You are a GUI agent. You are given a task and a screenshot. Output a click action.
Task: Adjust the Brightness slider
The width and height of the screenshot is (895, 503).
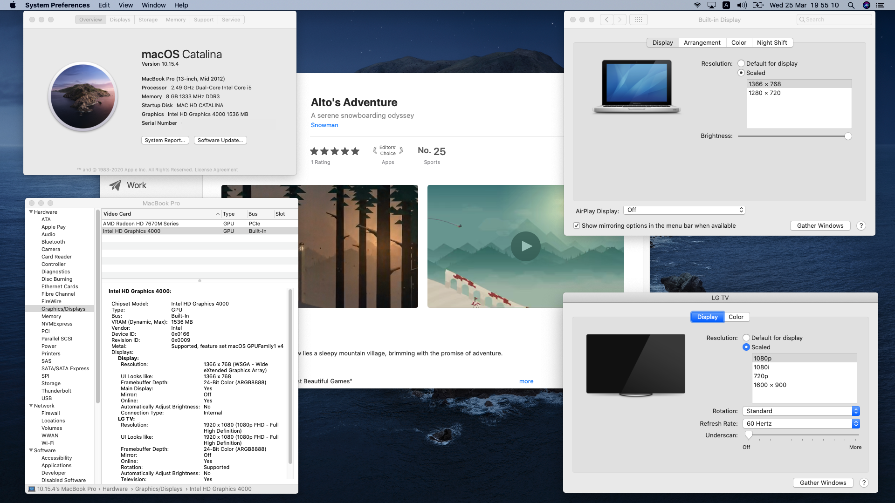pos(793,136)
